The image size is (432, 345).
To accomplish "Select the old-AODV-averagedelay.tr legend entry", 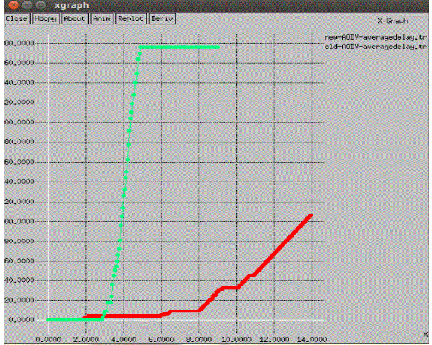I will [x=375, y=47].
